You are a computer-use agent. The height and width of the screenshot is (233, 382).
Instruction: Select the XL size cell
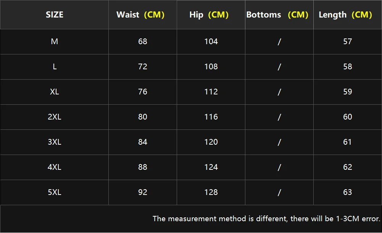click(55, 92)
